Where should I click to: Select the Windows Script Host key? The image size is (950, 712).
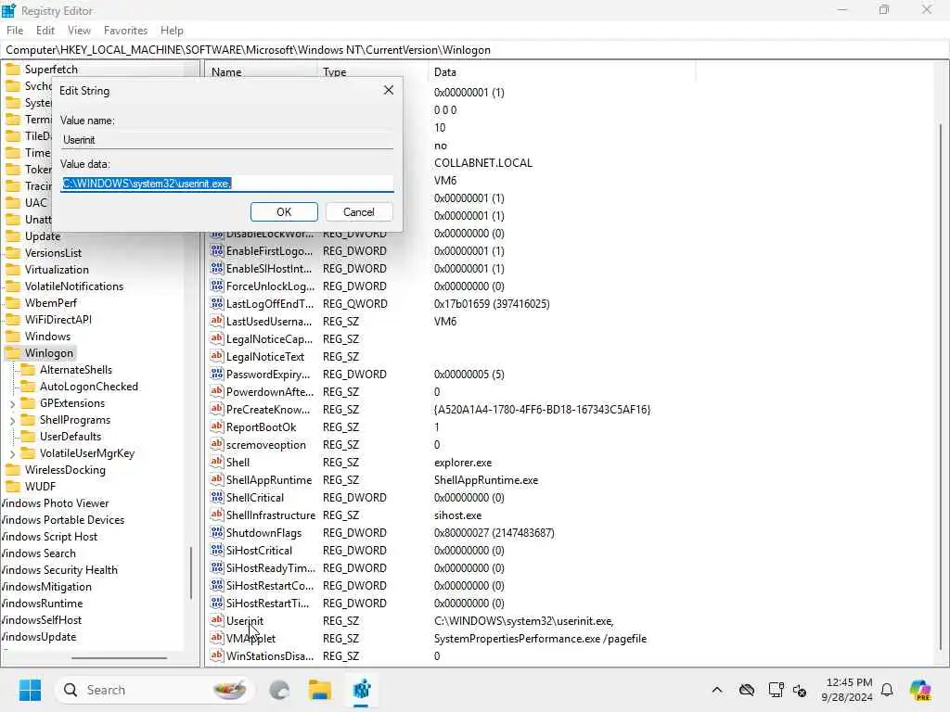pyautogui.click(x=49, y=537)
